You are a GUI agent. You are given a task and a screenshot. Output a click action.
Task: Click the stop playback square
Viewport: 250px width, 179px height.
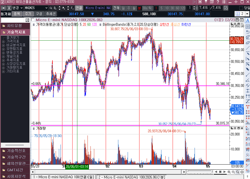[220, 172]
